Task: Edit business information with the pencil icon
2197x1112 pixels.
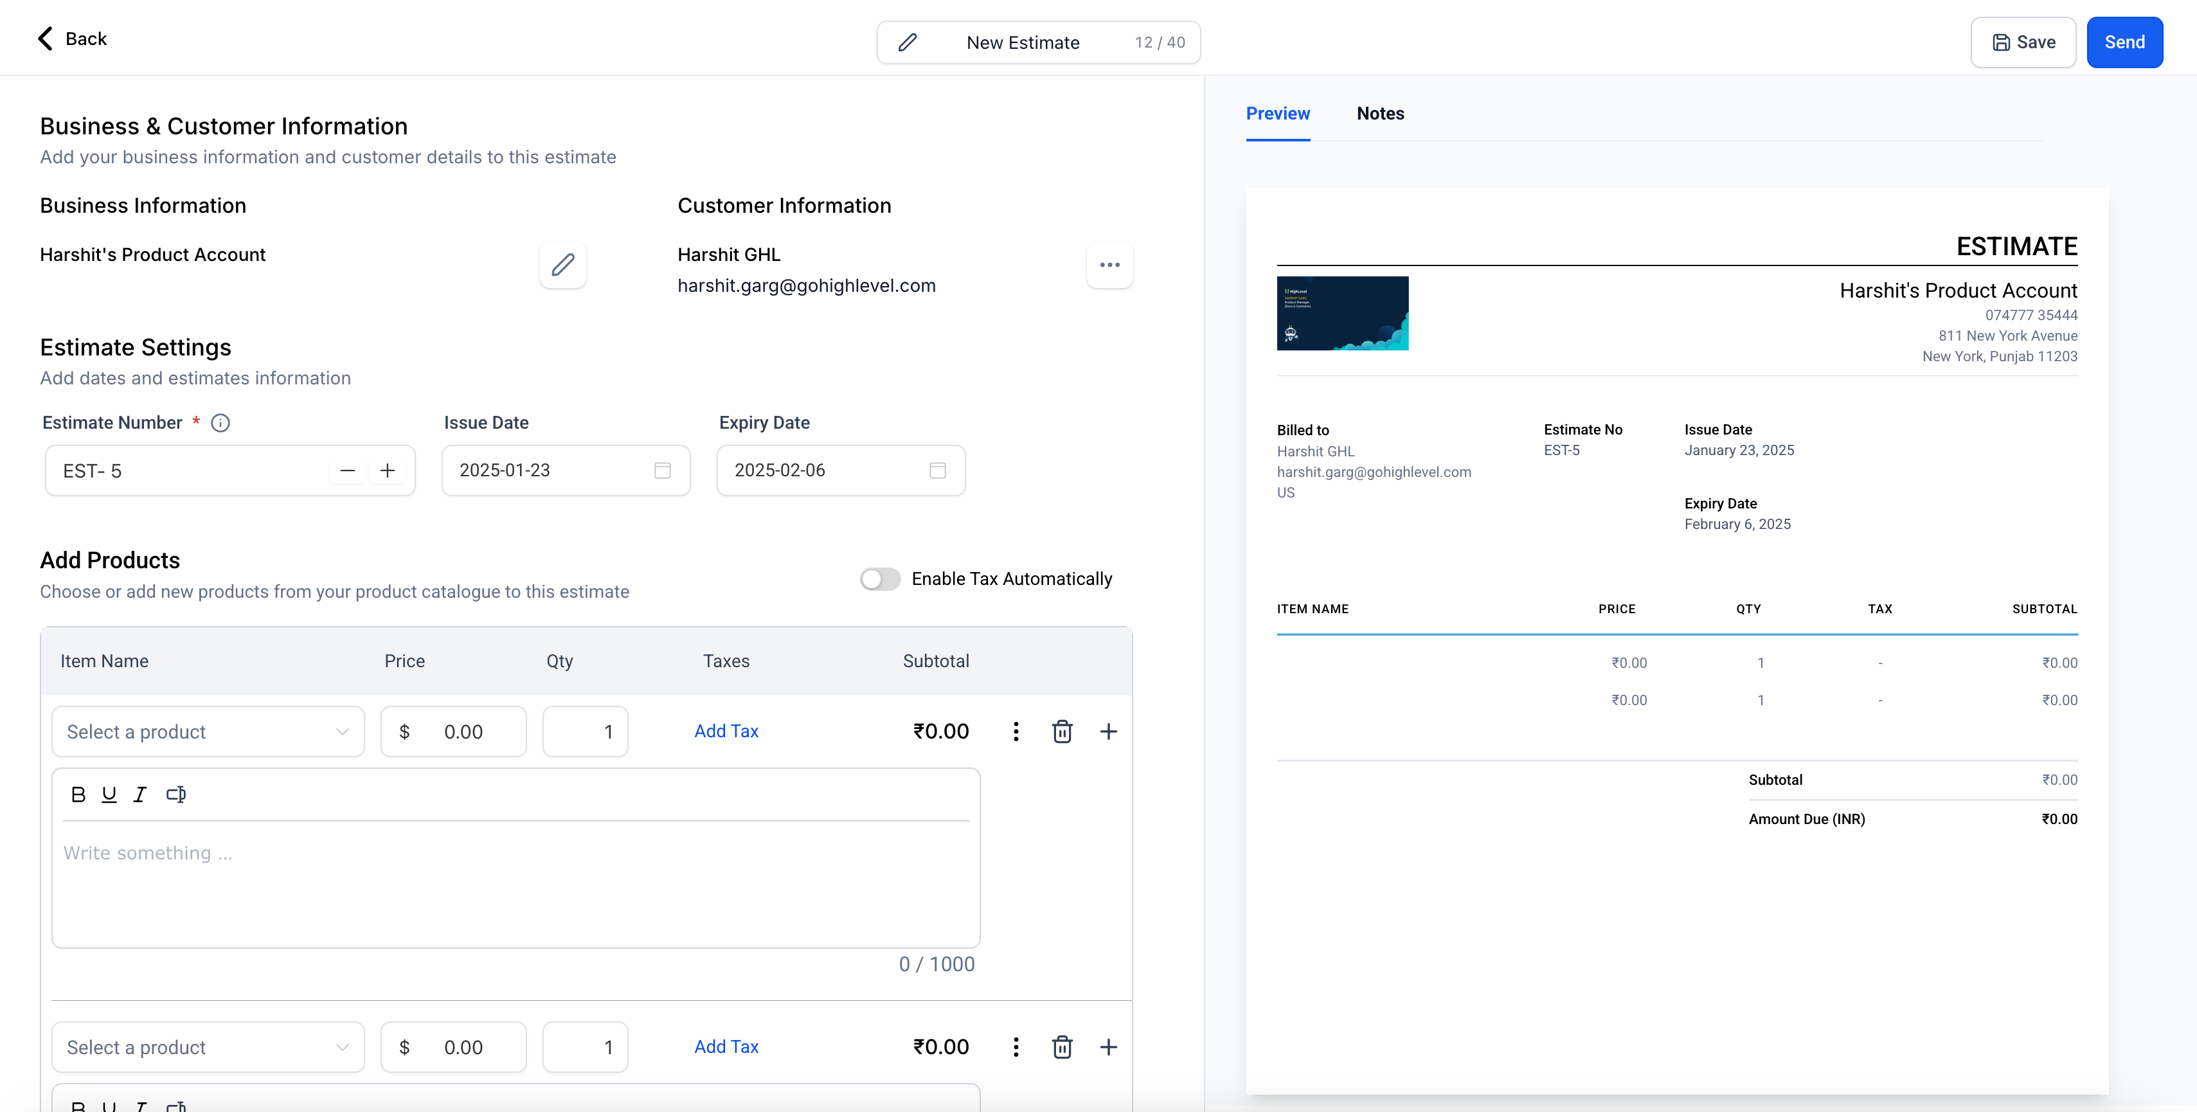Action: 563,265
